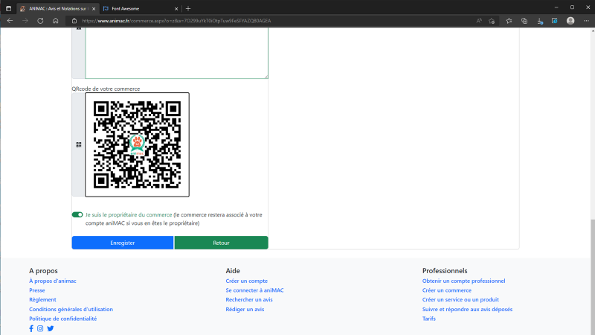
Task: Click the site lock icon in address bar
Action: pos(74,21)
